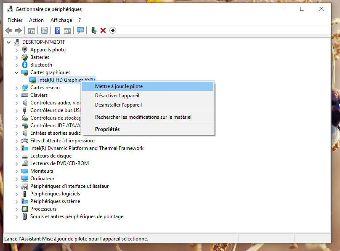
Task: Click the show/hide action pane icon
Action: (67, 31)
